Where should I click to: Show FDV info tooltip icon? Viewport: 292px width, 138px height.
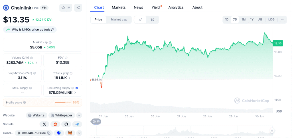click(66, 58)
